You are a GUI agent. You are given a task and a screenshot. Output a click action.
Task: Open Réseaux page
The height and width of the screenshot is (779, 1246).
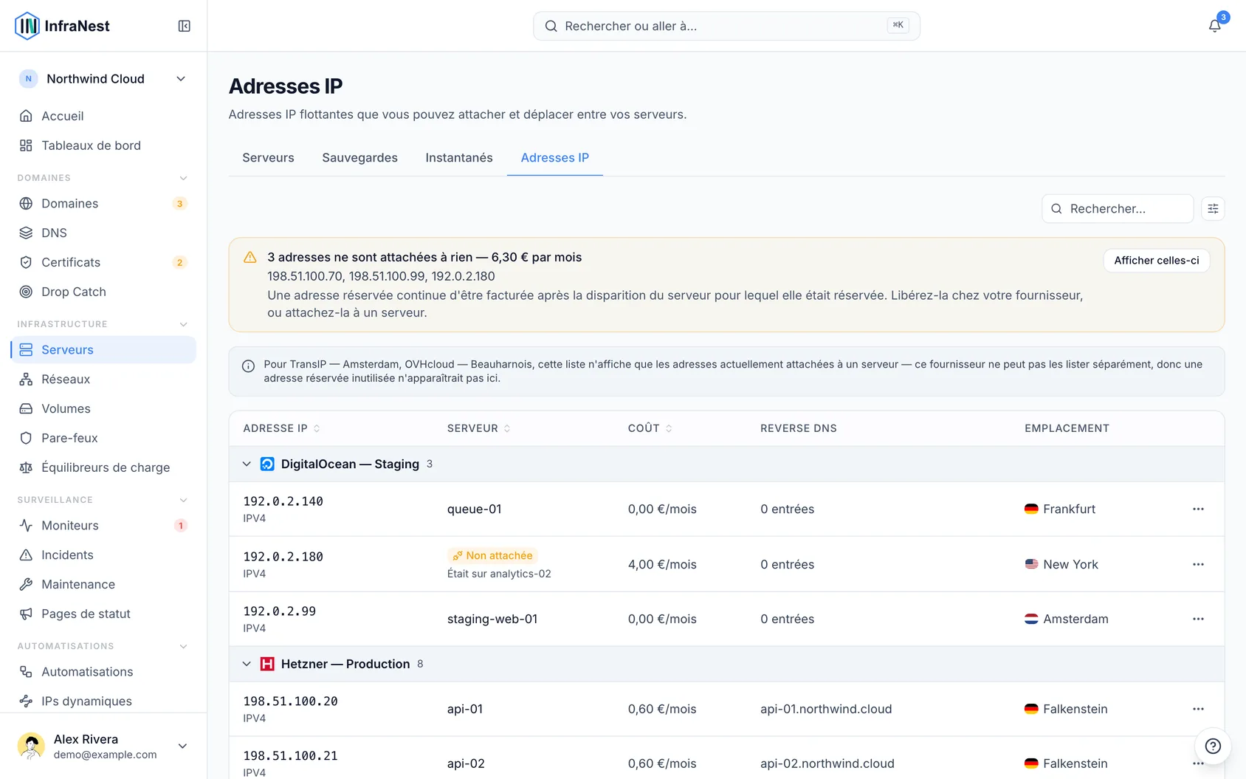click(103, 379)
